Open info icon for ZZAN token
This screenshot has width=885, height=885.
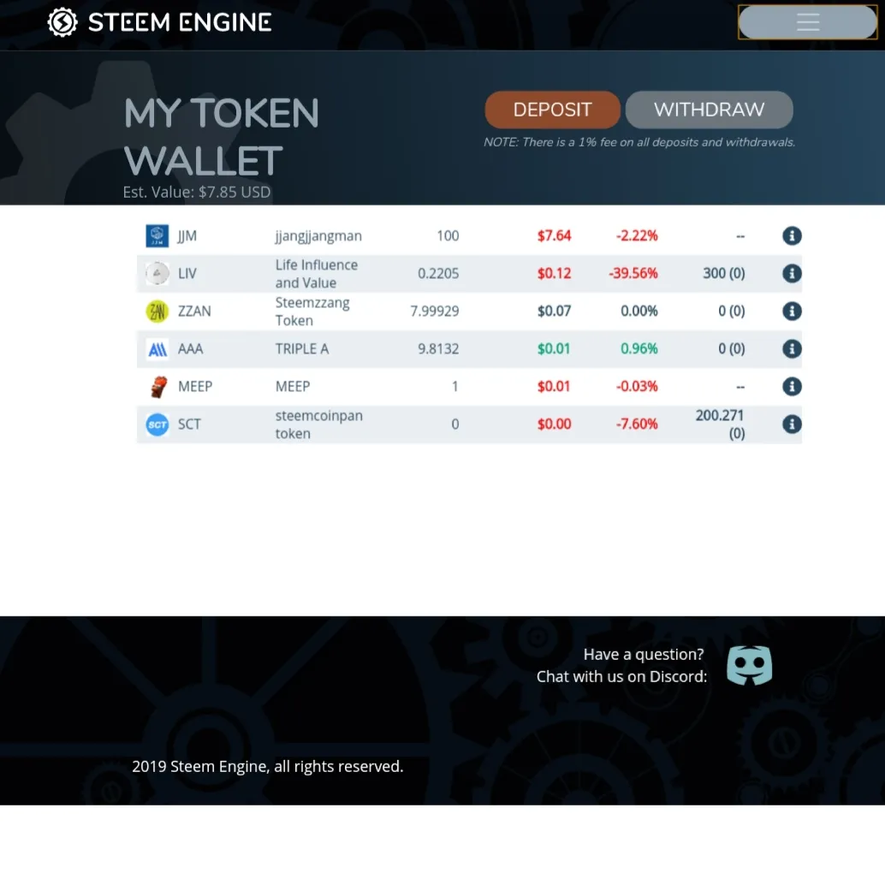point(792,311)
